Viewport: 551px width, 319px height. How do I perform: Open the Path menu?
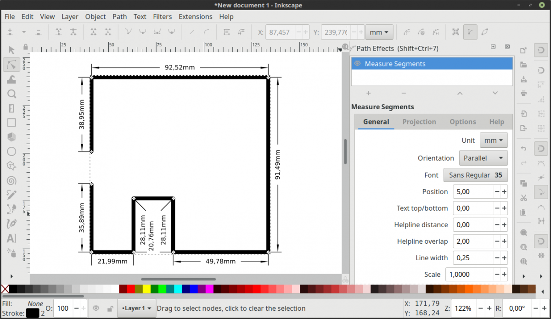[x=119, y=17]
